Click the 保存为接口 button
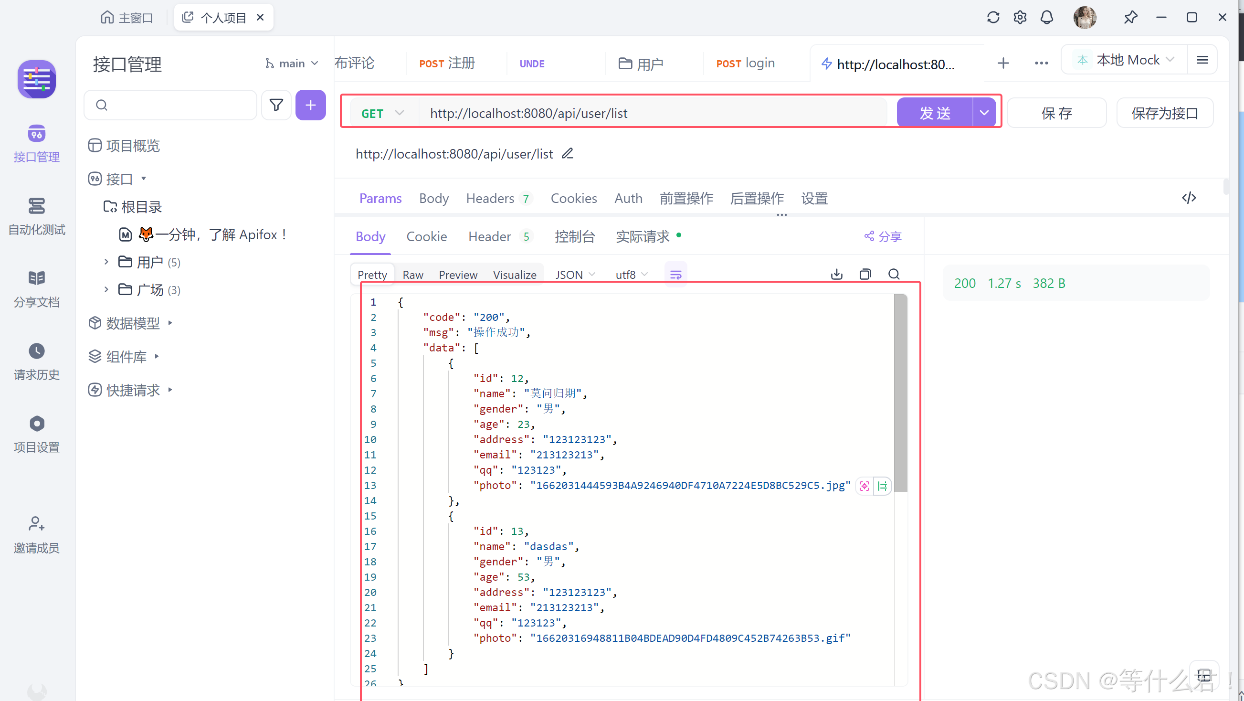Screen dimensions: 1244x701 [1164, 113]
